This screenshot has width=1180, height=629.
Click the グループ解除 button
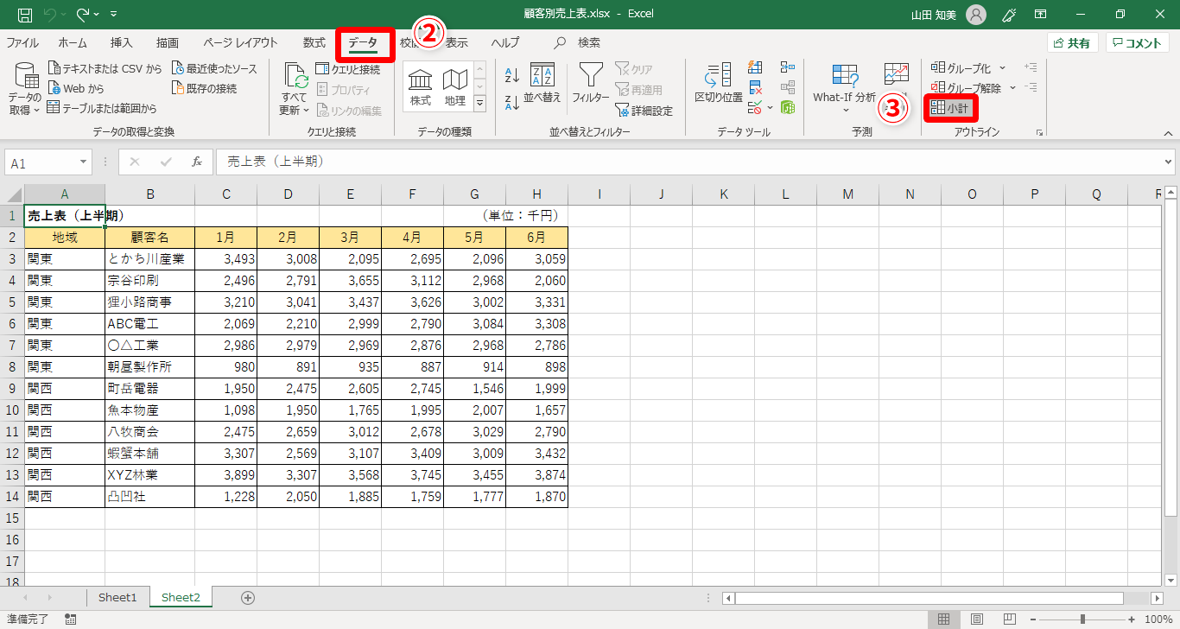[x=967, y=87]
